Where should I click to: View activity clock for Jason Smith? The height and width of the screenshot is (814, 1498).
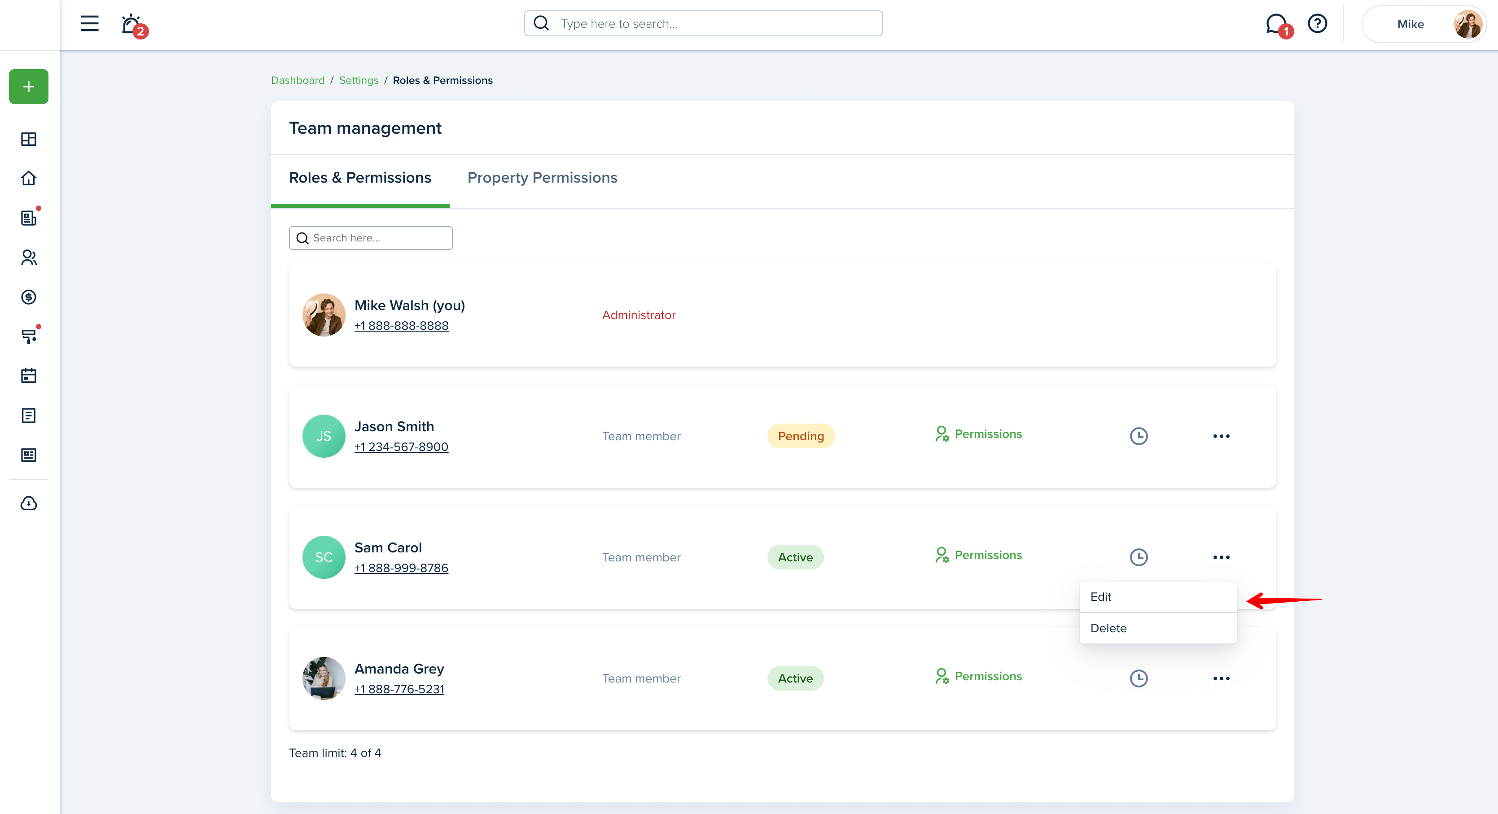pyautogui.click(x=1139, y=436)
